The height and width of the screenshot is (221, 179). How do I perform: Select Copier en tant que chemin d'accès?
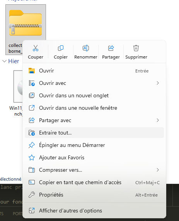pos(94,182)
